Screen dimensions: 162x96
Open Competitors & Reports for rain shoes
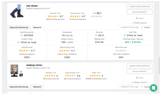click(x=139, y=7)
